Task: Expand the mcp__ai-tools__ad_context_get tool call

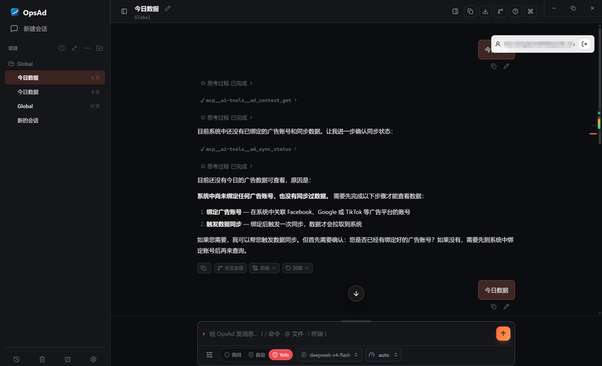Action: (x=248, y=100)
